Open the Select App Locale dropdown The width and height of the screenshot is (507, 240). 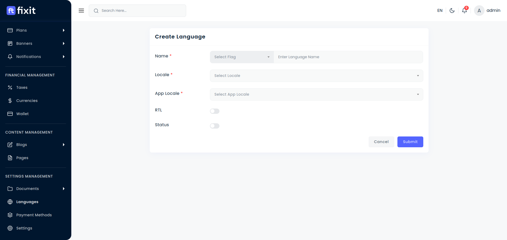[316, 94]
